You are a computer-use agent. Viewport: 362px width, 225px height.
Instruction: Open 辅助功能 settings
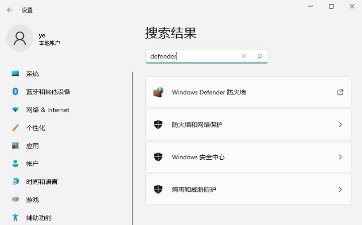click(x=39, y=217)
